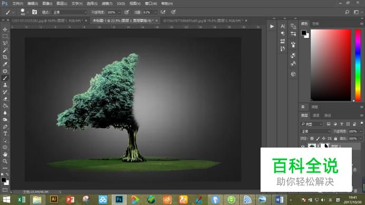Open the Character panel icon
This screenshot has width=365, height=205.
(283, 26)
